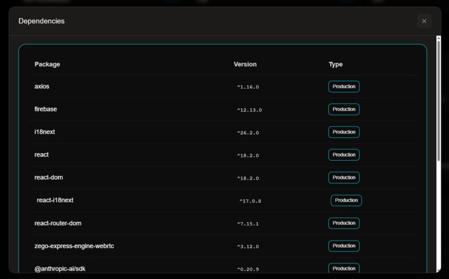The width and height of the screenshot is (449, 279).
Task: Select the i18next package name
Action: pyautogui.click(x=45, y=132)
